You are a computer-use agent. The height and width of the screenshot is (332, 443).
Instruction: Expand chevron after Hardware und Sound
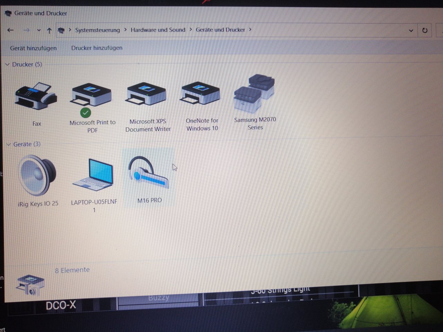[x=190, y=30]
